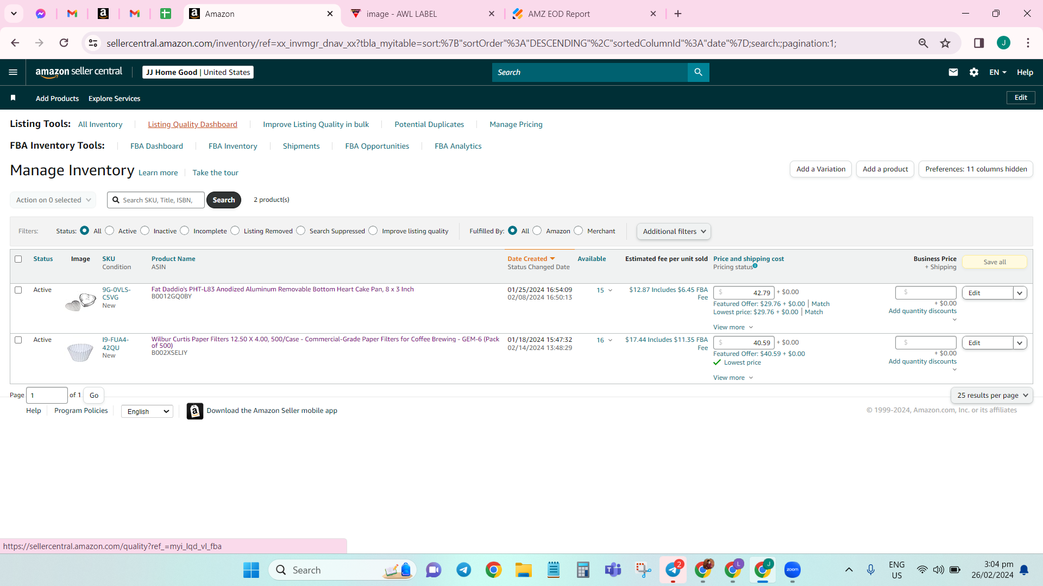Expand the Additional filters dropdown
The image size is (1043, 586).
[674, 231]
